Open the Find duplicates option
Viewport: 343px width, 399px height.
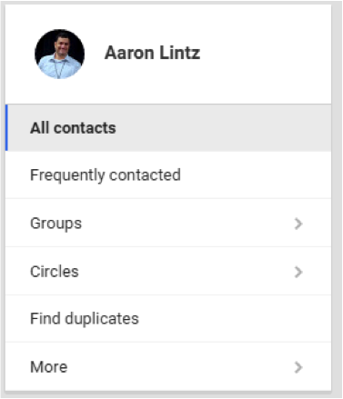coord(168,319)
